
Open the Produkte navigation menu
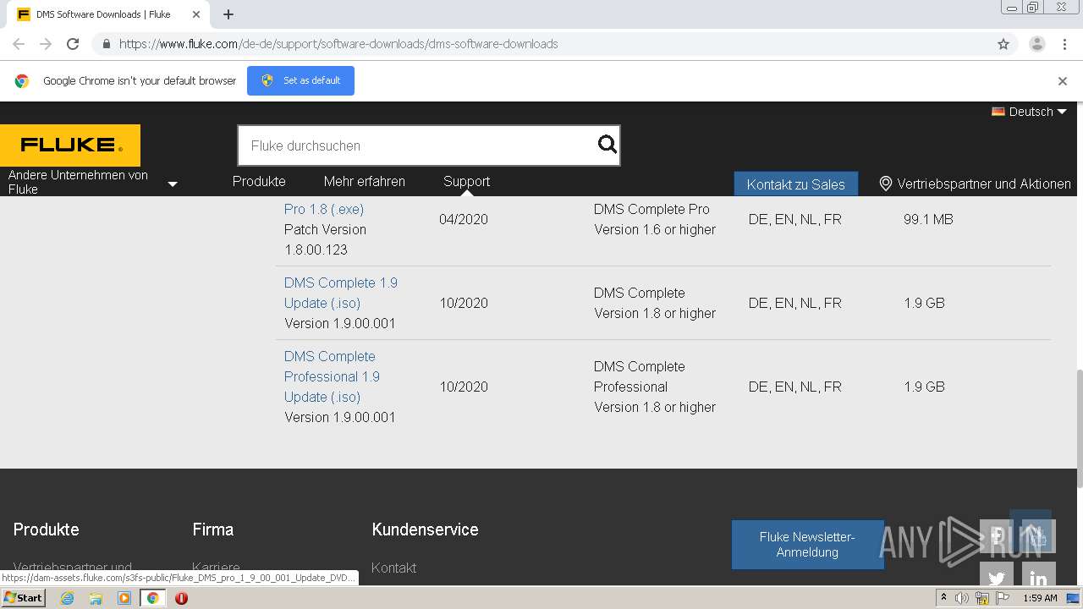tap(259, 181)
